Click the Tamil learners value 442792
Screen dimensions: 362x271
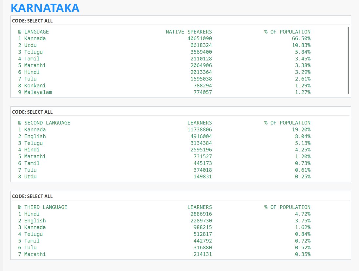(x=202, y=241)
